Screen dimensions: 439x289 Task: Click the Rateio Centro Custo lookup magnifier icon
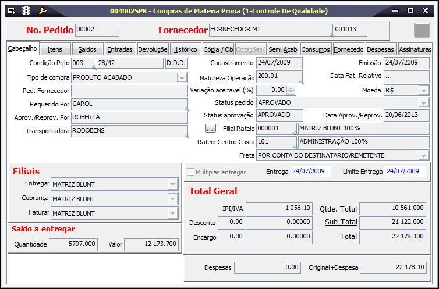[295, 147]
